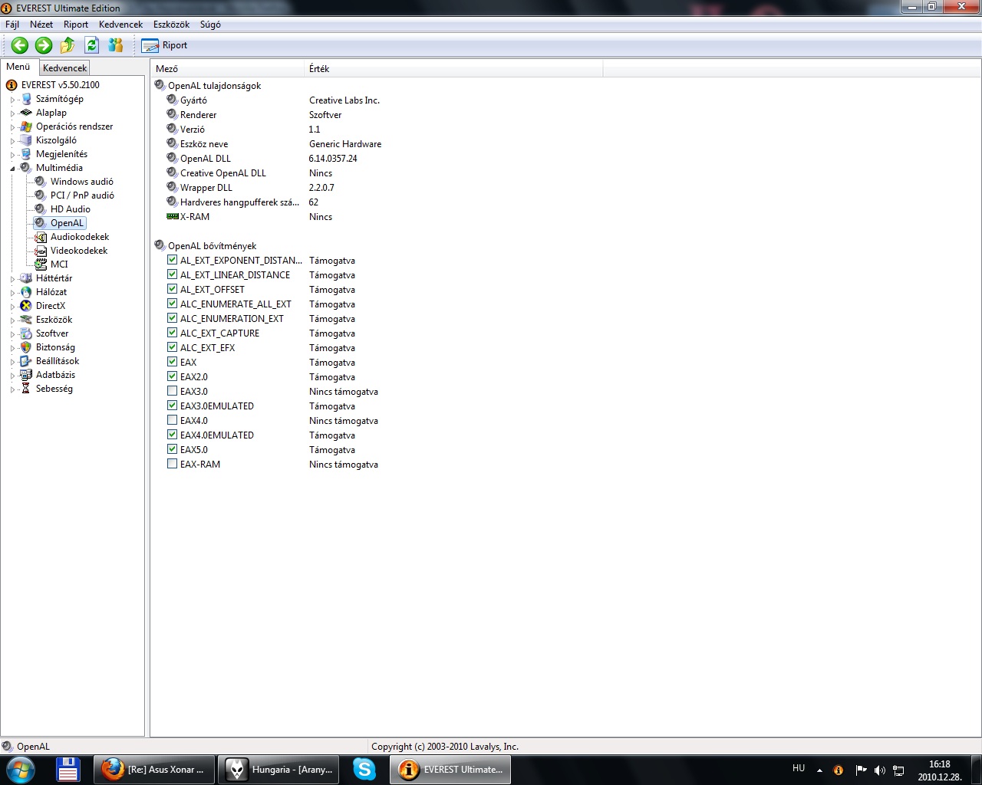
Task: Click the Beállítások tree icon
Action: 26,361
